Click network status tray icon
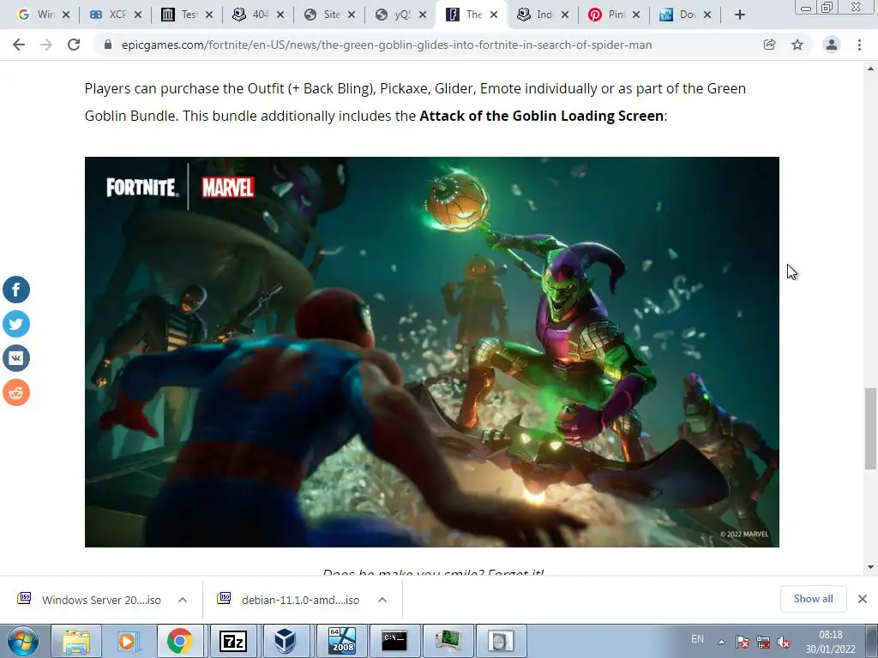This screenshot has height=658, width=878. click(x=763, y=642)
